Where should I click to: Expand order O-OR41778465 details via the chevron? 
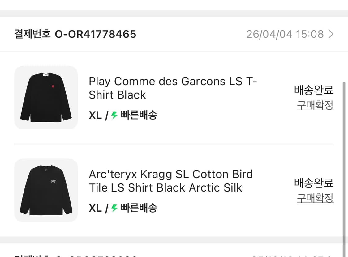331,34
